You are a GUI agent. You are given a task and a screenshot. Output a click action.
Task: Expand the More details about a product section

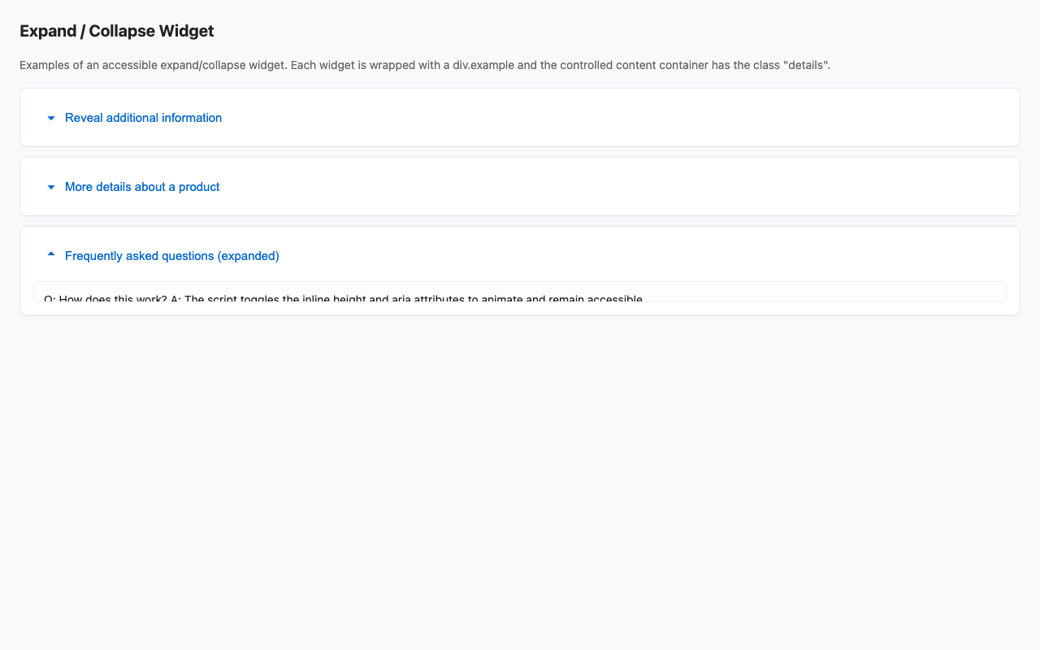pyautogui.click(x=141, y=187)
